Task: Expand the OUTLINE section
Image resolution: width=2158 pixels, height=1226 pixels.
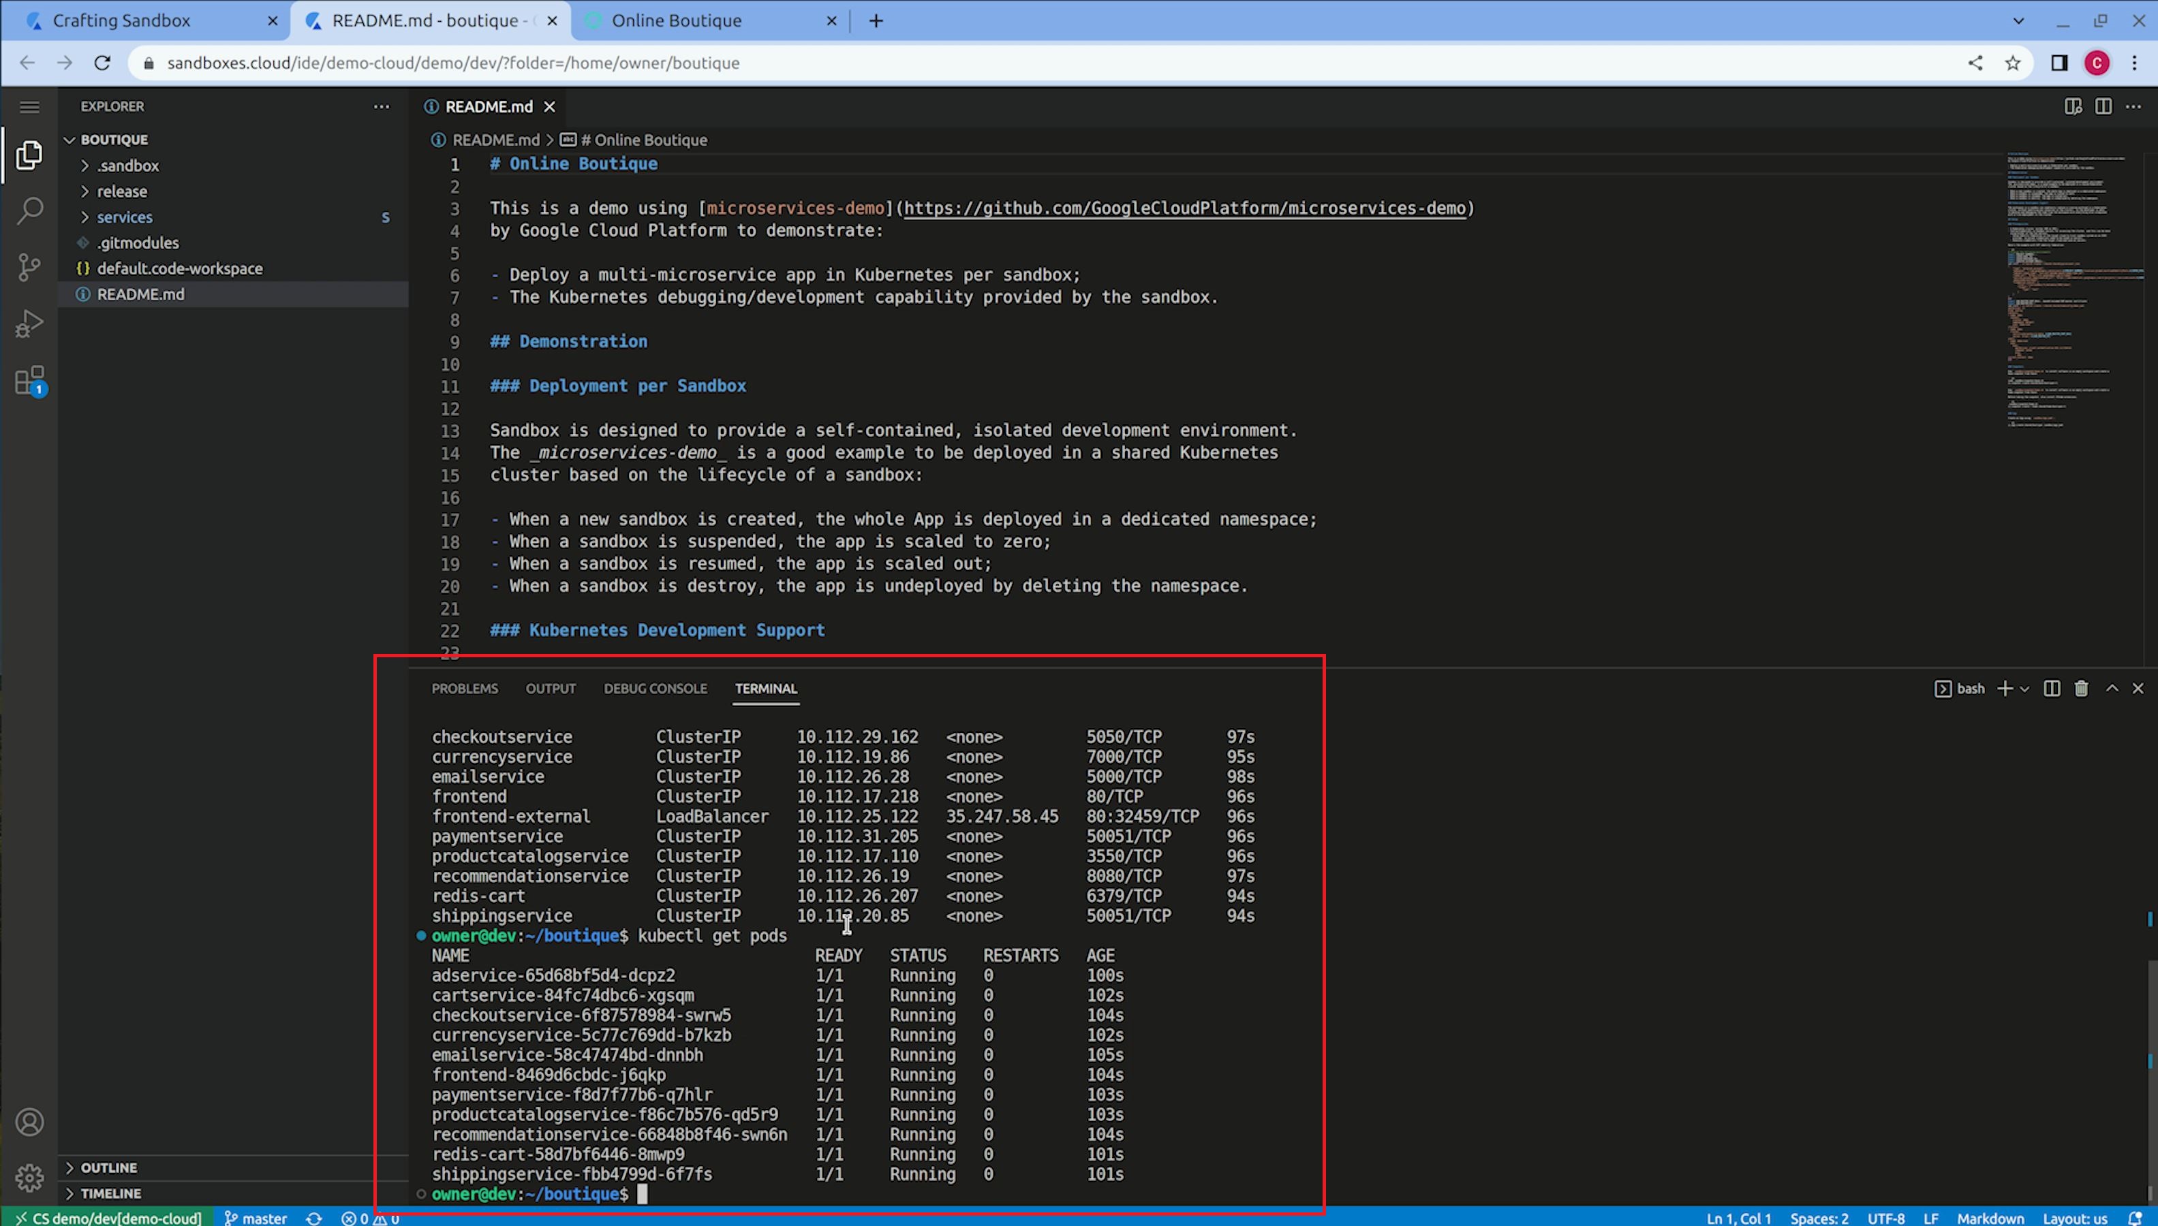Action: pos(108,1167)
